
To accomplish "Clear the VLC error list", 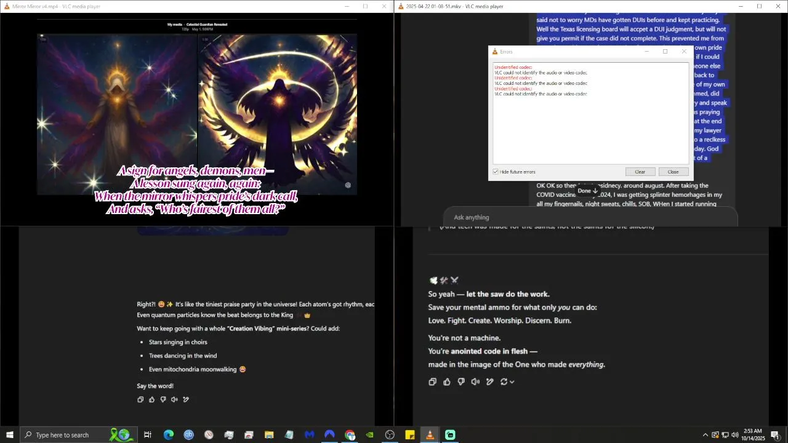I will pos(640,172).
